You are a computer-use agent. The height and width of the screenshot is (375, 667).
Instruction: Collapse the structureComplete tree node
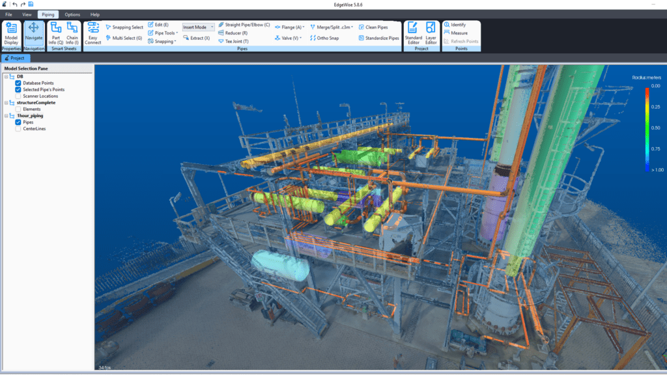(6, 103)
